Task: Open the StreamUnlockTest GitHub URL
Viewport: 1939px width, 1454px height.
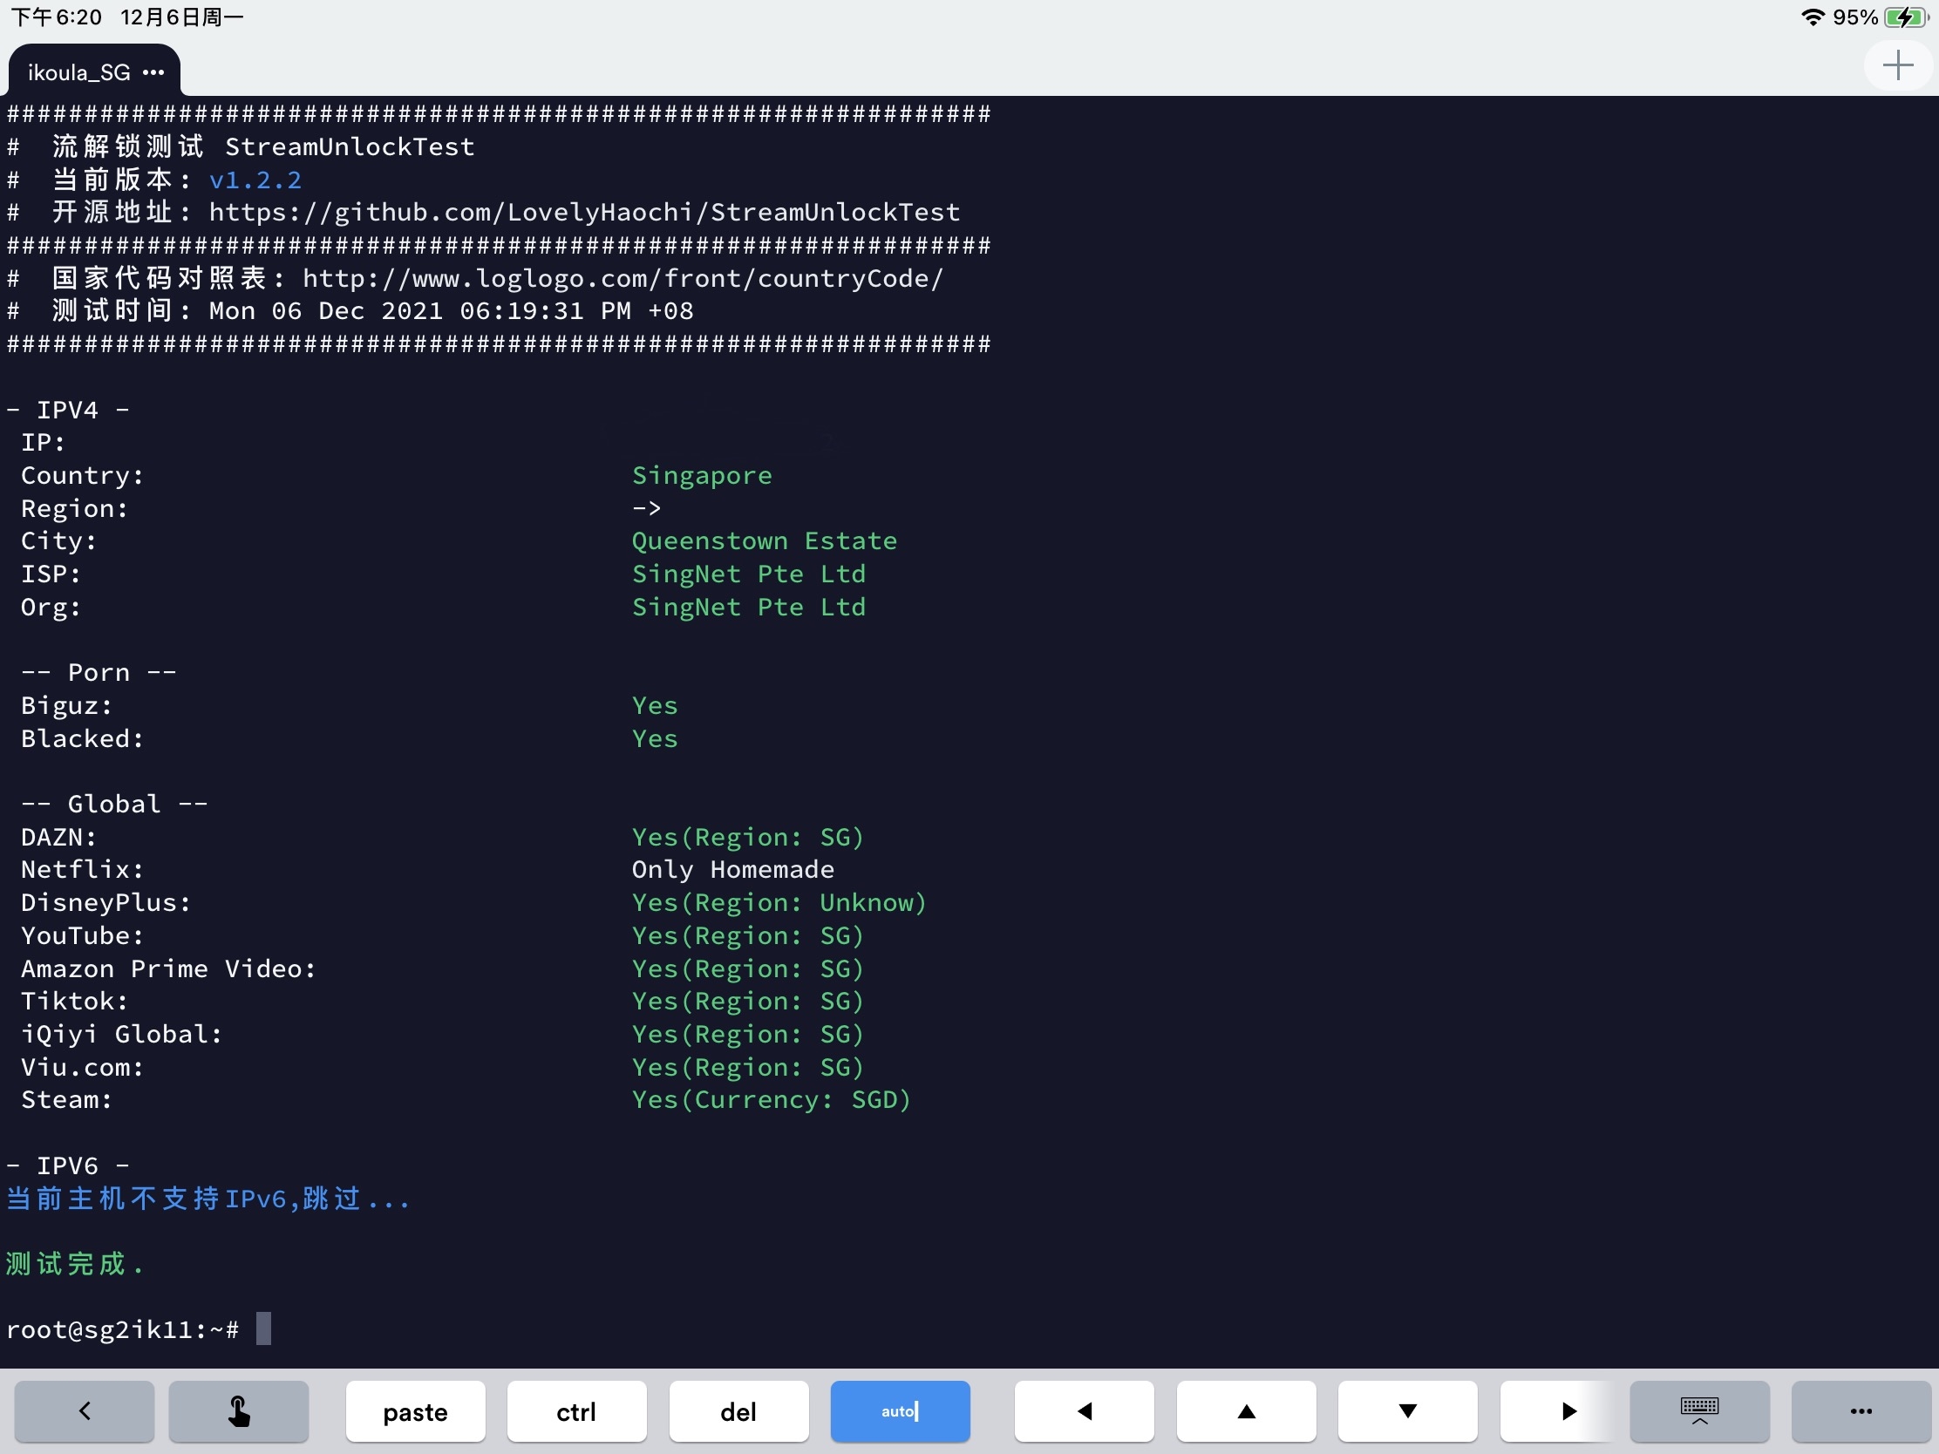Action: click(x=584, y=213)
